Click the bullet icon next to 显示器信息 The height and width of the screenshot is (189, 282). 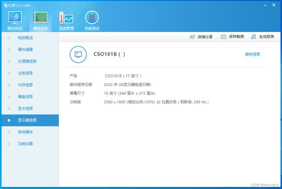pos(9,121)
